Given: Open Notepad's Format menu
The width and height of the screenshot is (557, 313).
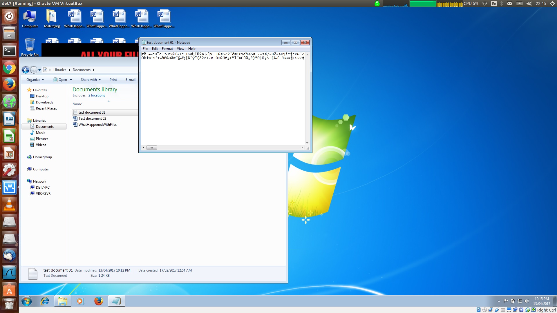Looking at the screenshot, I should pyautogui.click(x=167, y=49).
